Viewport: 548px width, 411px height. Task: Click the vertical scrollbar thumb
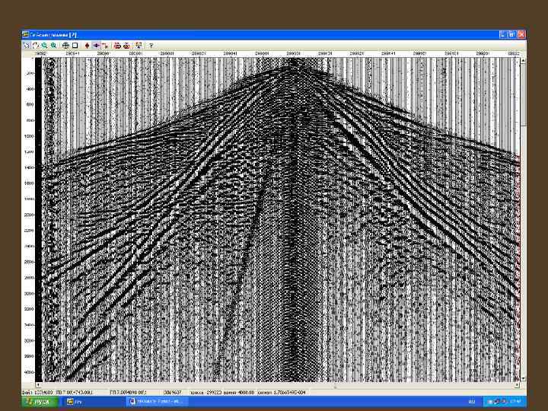[x=523, y=95]
